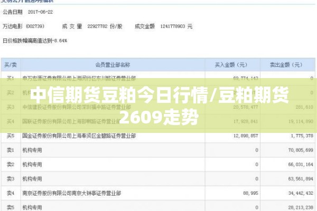This screenshot has width=317, height=211.
Task: Click the 0 buy amount in 卖1 row
Action: point(257,150)
